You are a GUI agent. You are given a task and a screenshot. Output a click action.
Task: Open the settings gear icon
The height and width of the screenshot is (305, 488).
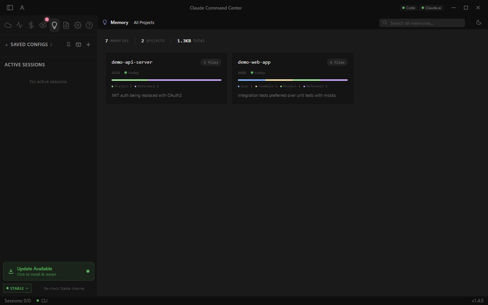point(78,25)
